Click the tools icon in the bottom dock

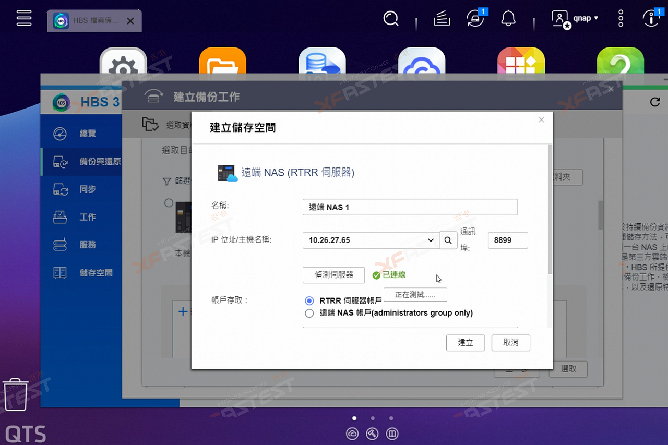(372, 434)
